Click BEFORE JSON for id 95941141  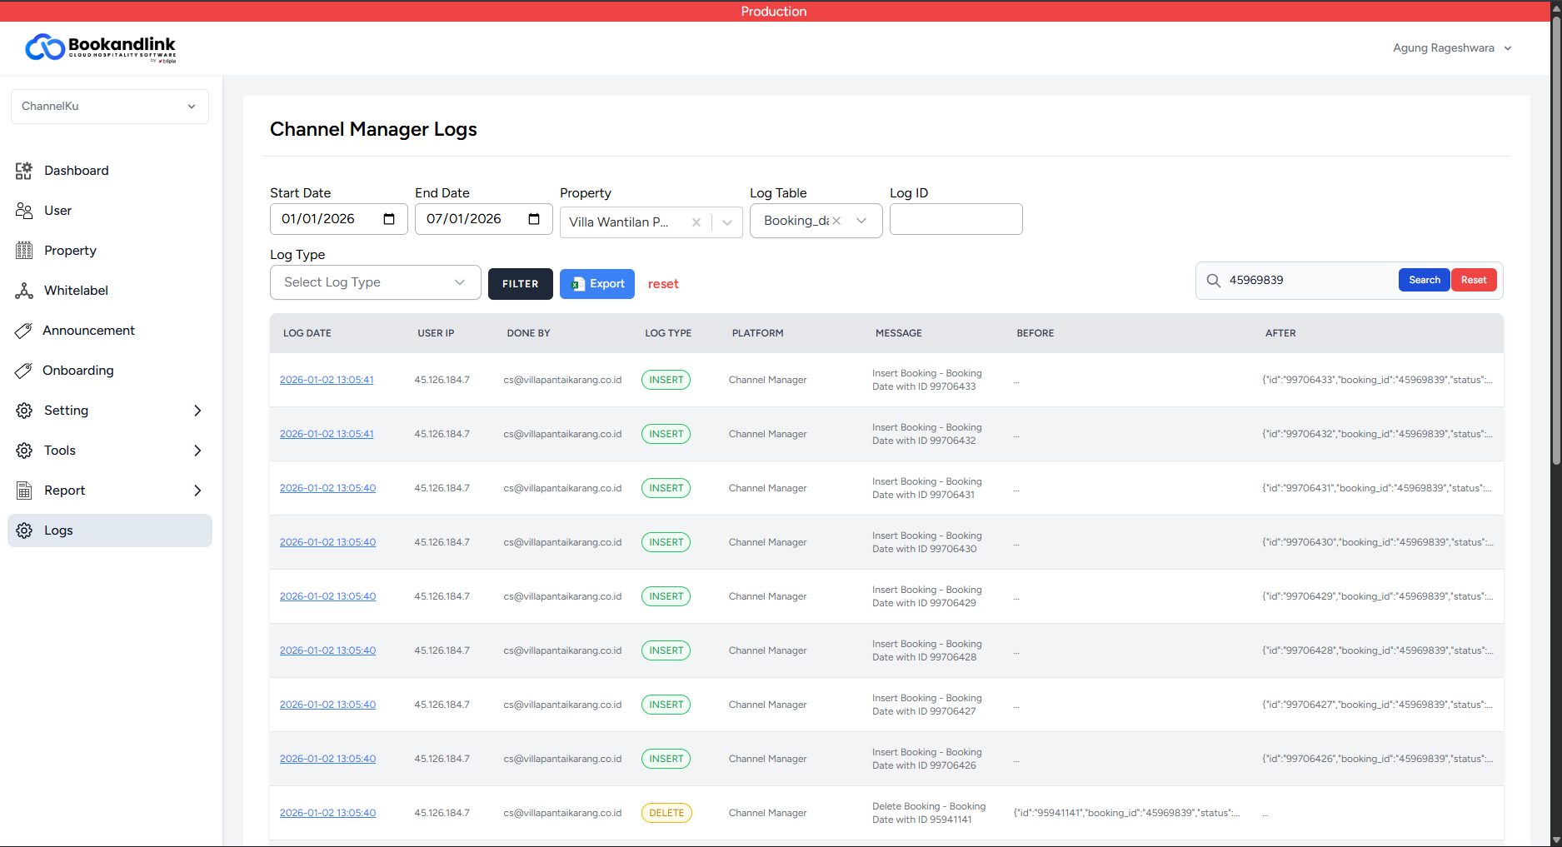[x=1126, y=813]
